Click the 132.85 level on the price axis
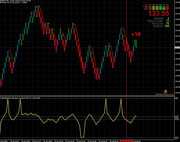Screen dimensions: 180x142 (x=178, y=87)
